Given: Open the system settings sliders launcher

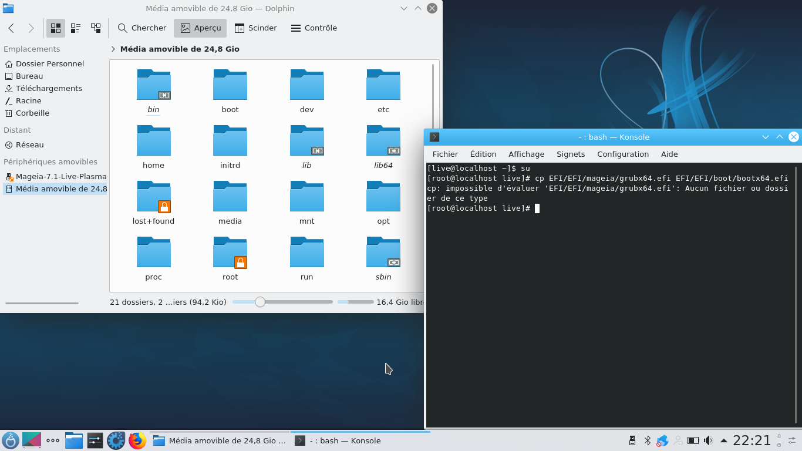Looking at the screenshot, I should coord(95,440).
